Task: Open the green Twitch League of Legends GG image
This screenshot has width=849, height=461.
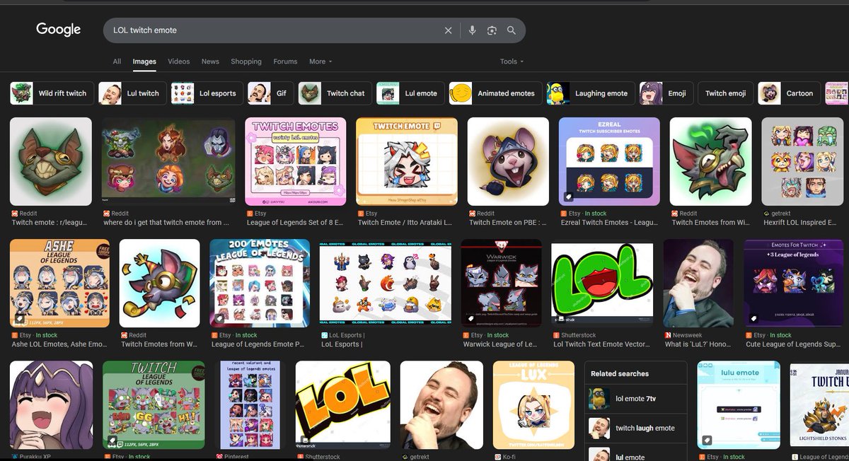Action: [x=154, y=405]
